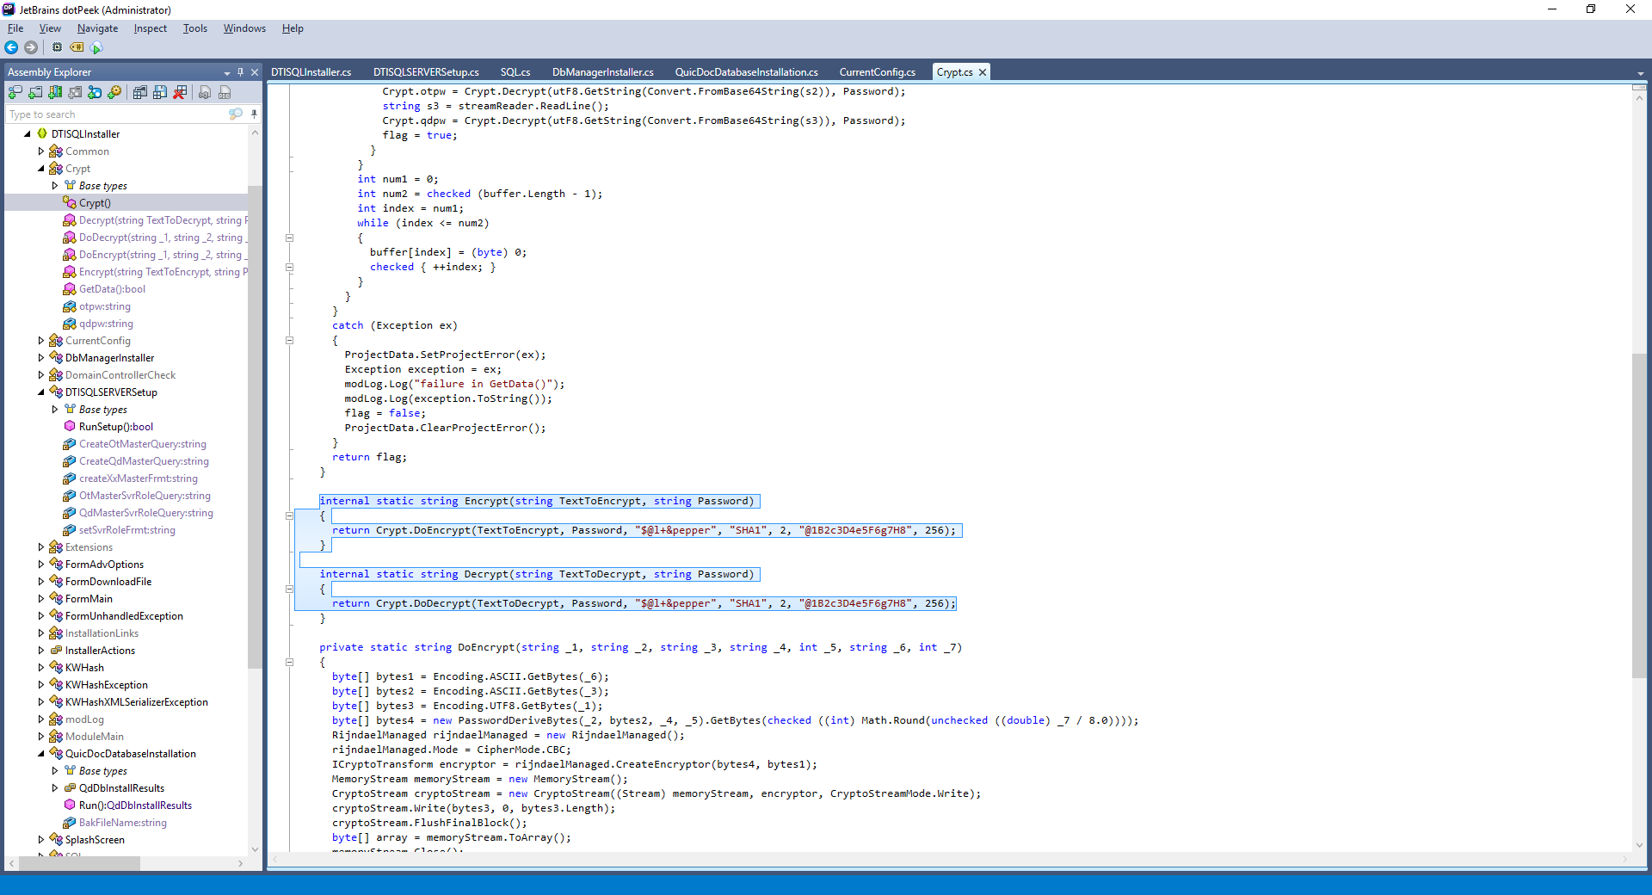Collapse the Encrypt method code fold
Image resolution: width=1652 pixels, height=895 pixels.
click(x=290, y=516)
